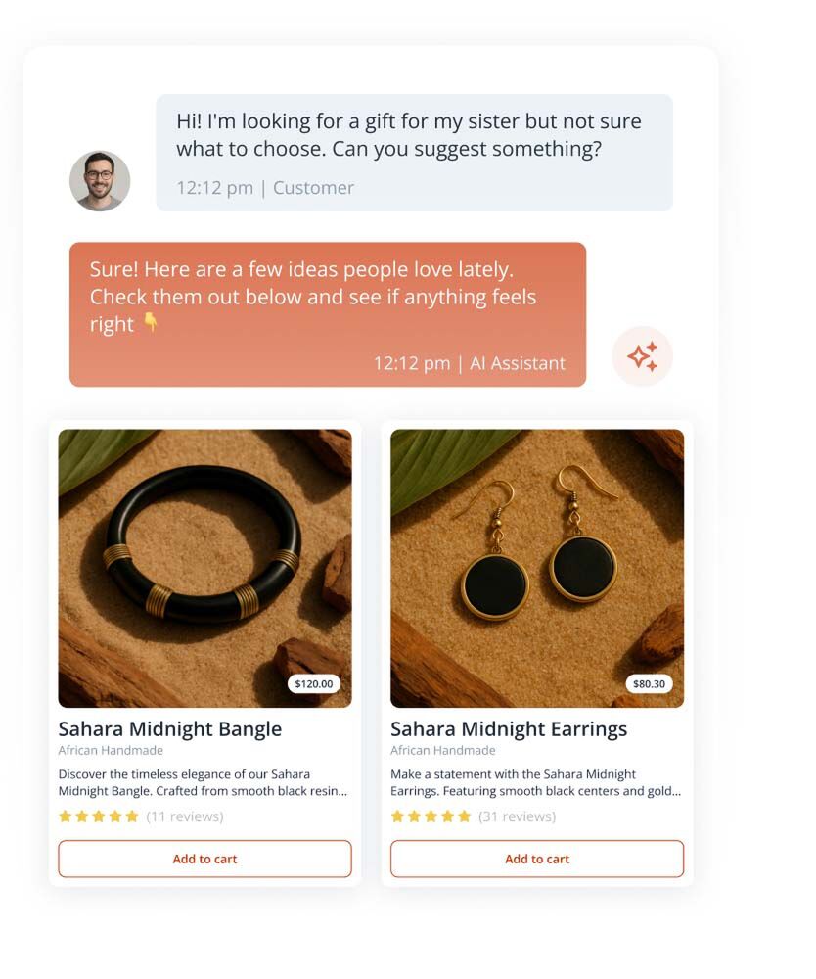Click the customer's profile avatar

(x=101, y=181)
